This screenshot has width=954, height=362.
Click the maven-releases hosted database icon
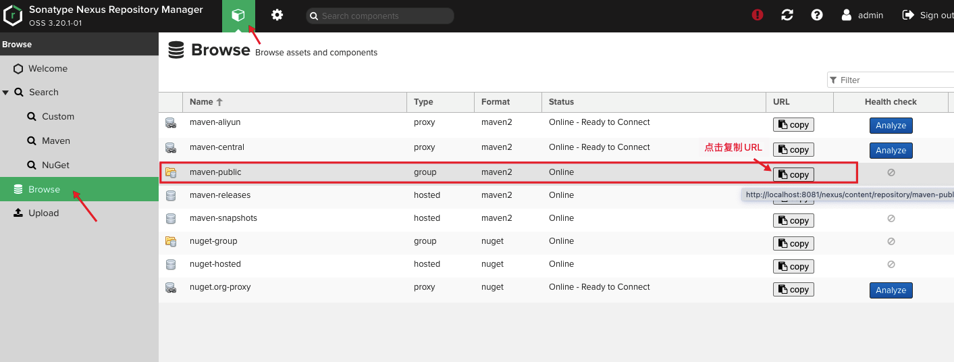pos(171,196)
